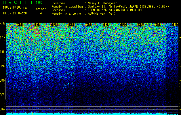Click the 0428 time marker label
This screenshot has width=181, height=115.
point(140,25)
